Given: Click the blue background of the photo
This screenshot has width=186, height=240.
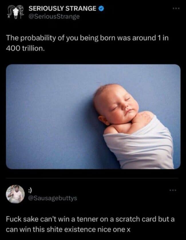Looking at the screenshot, I should tap(49, 116).
